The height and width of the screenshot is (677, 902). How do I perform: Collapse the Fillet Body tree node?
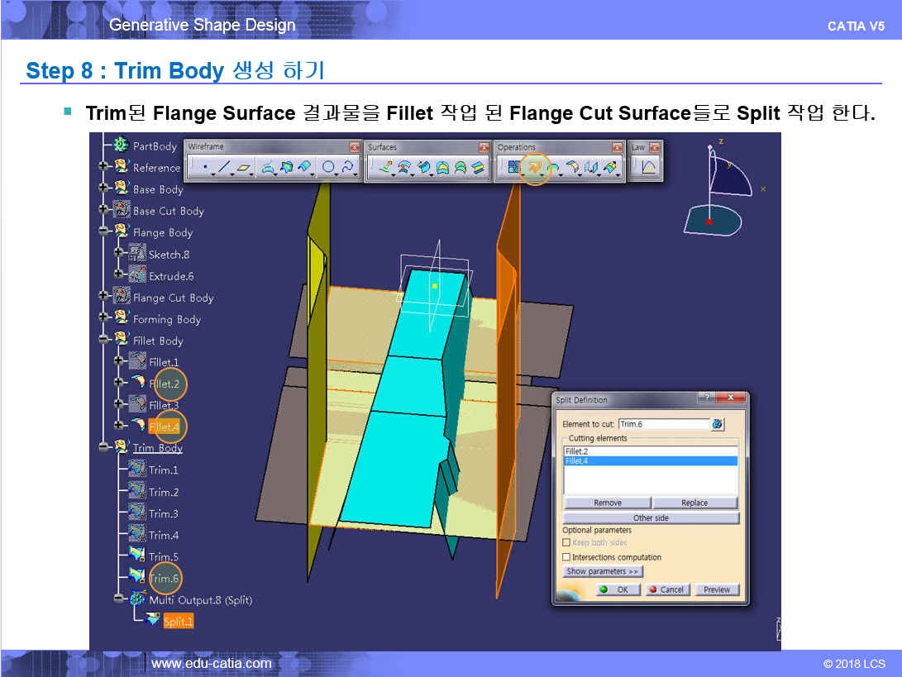tap(103, 341)
